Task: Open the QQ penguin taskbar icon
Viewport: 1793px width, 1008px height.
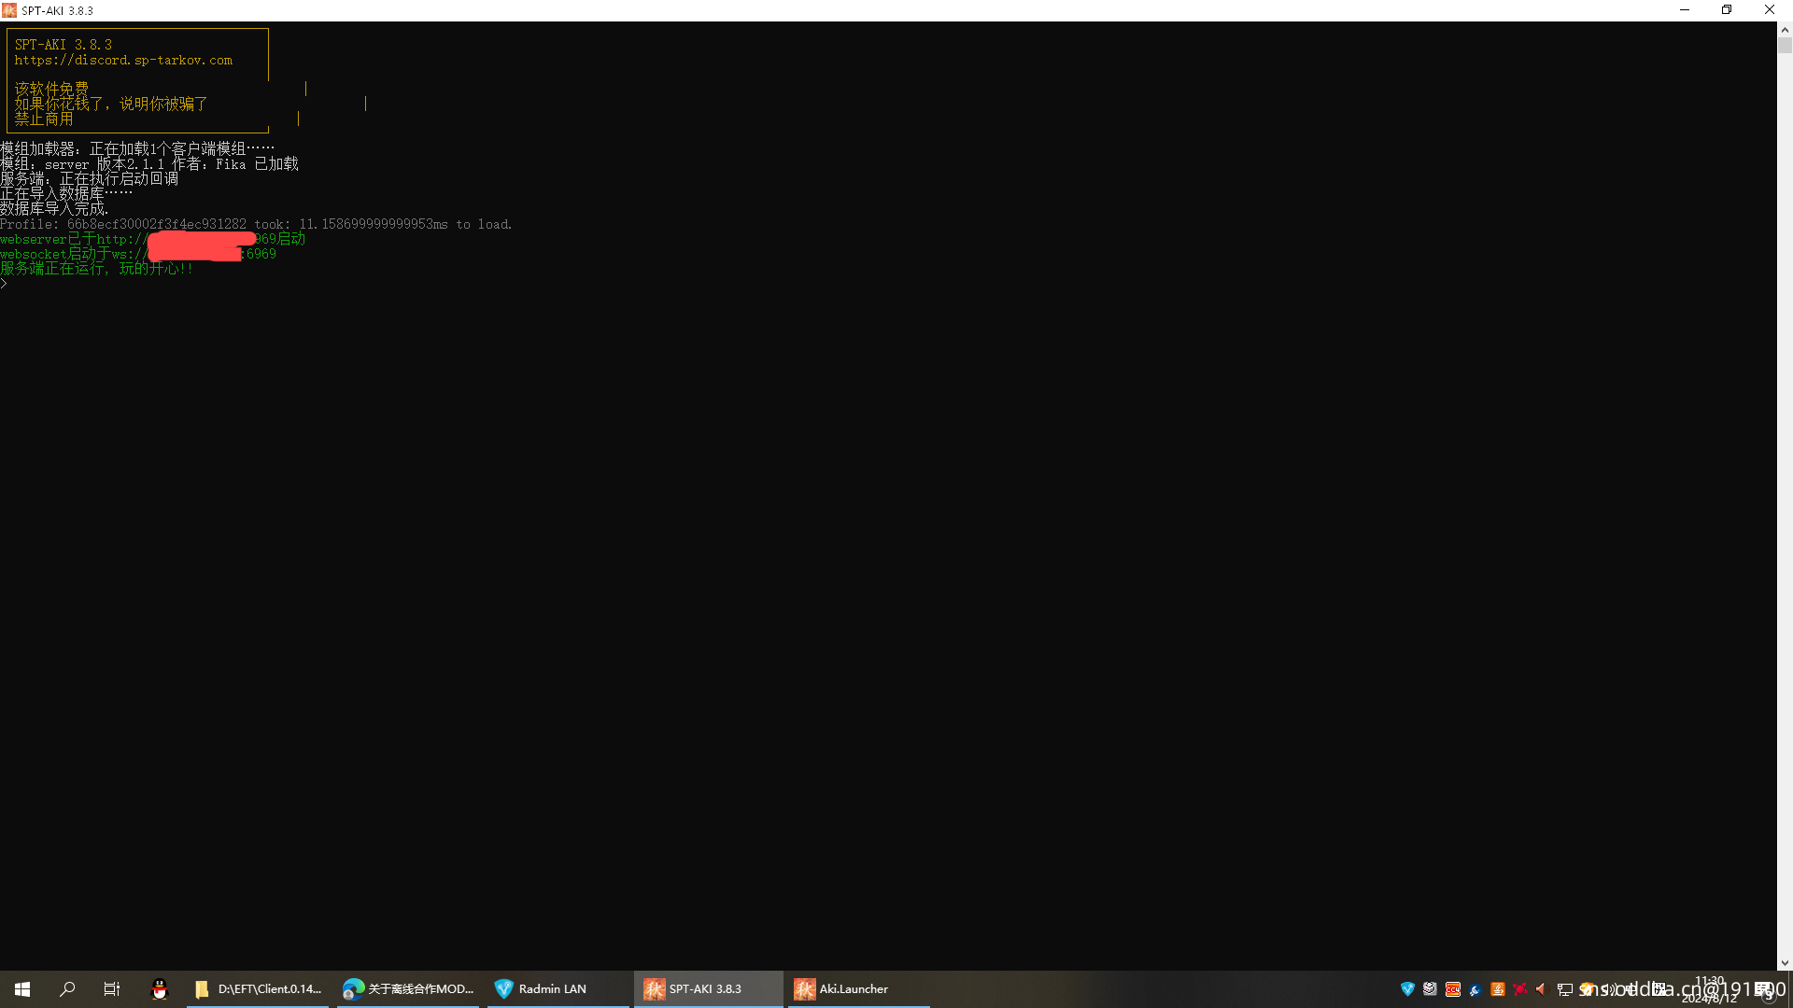Action: [160, 989]
